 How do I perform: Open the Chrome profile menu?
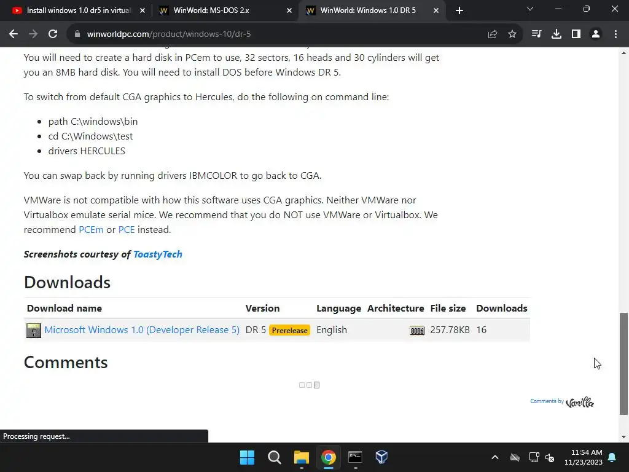tap(596, 34)
